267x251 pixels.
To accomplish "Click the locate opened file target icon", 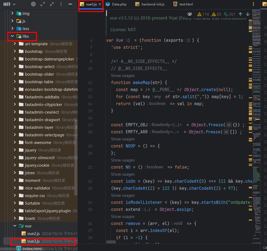I will (x=33, y=4).
